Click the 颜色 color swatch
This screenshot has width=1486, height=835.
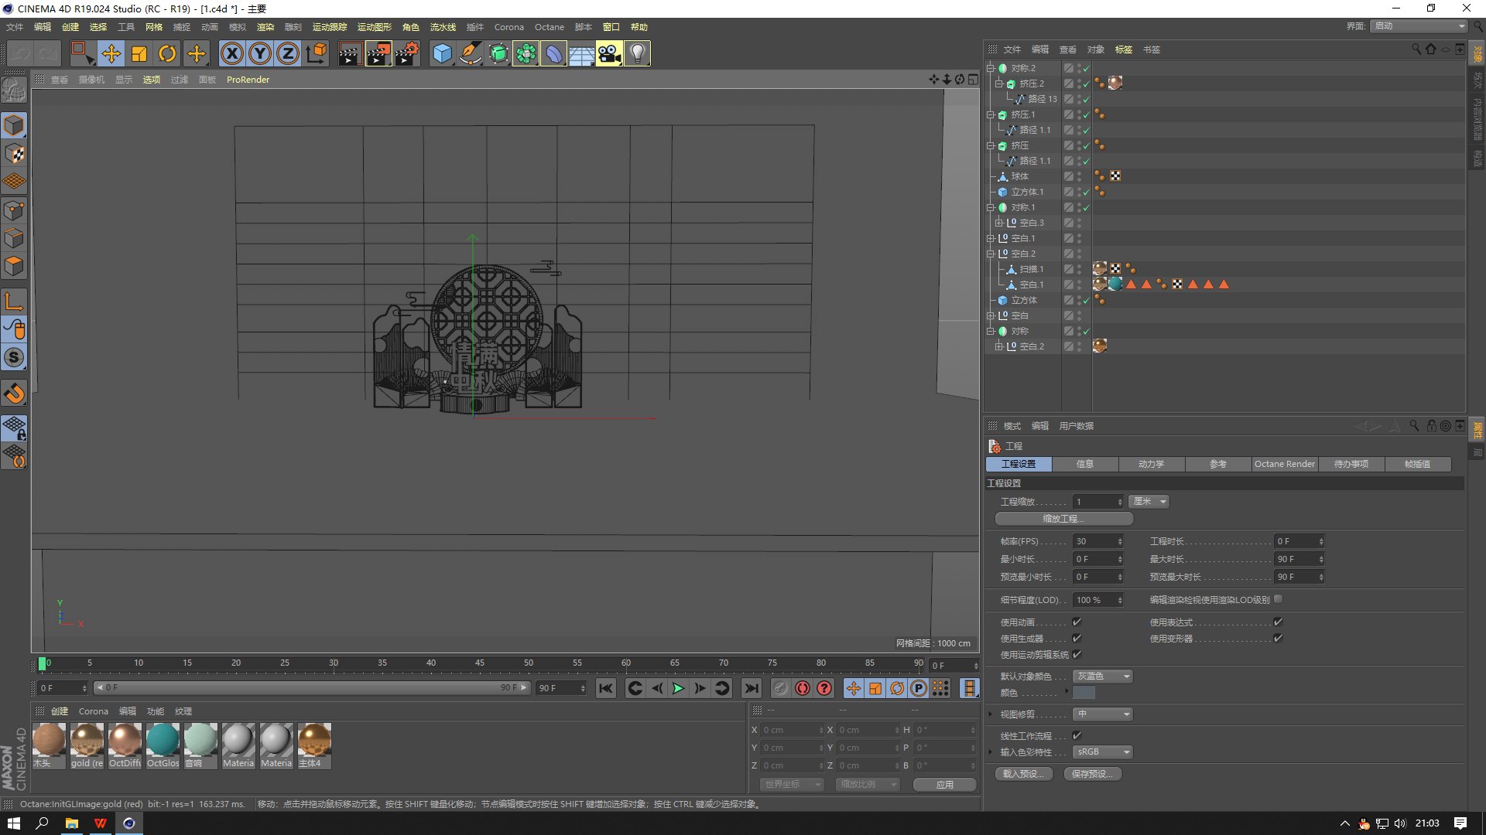(1084, 693)
